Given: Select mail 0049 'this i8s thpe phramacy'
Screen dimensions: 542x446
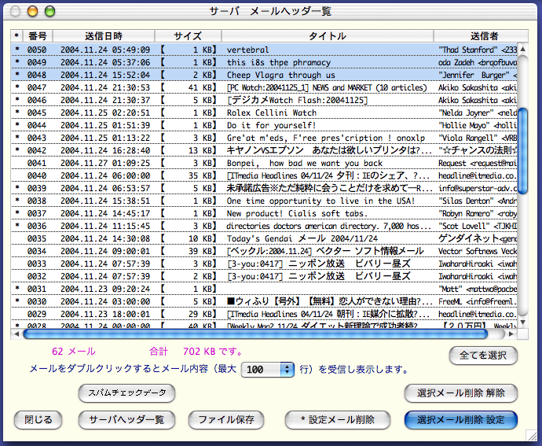Looking at the screenshot, I should click(x=264, y=62).
